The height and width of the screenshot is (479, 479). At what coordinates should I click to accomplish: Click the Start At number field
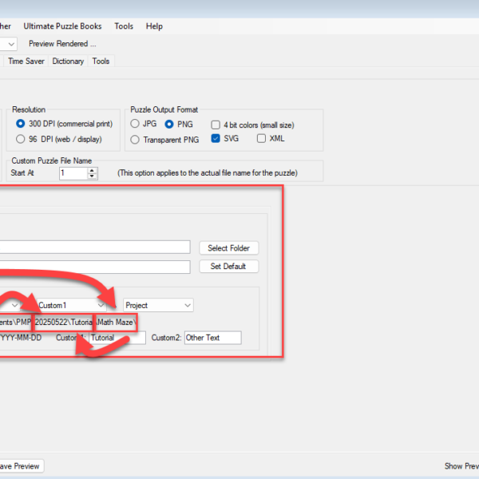[x=73, y=172]
